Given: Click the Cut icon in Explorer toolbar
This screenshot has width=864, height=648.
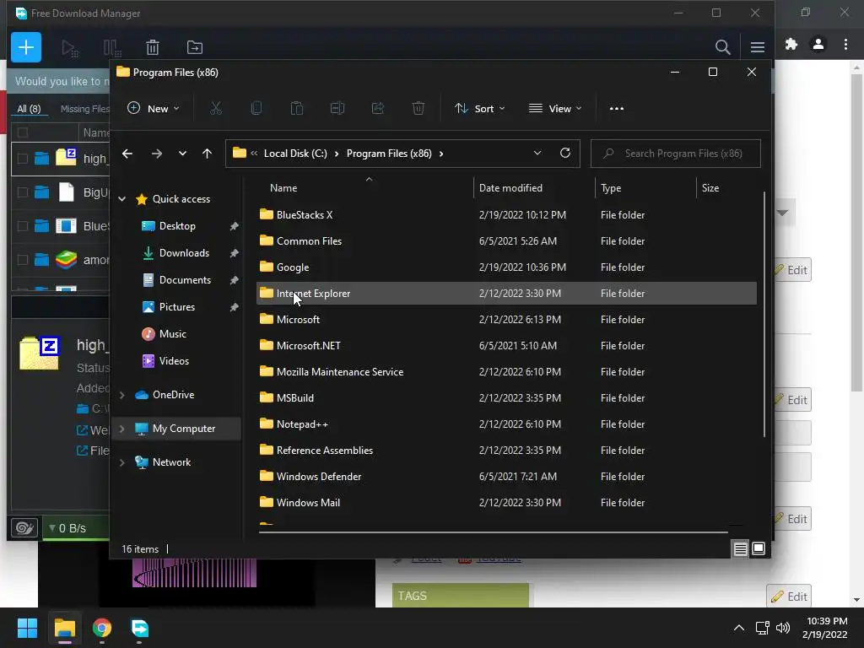Looking at the screenshot, I should coord(215,109).
